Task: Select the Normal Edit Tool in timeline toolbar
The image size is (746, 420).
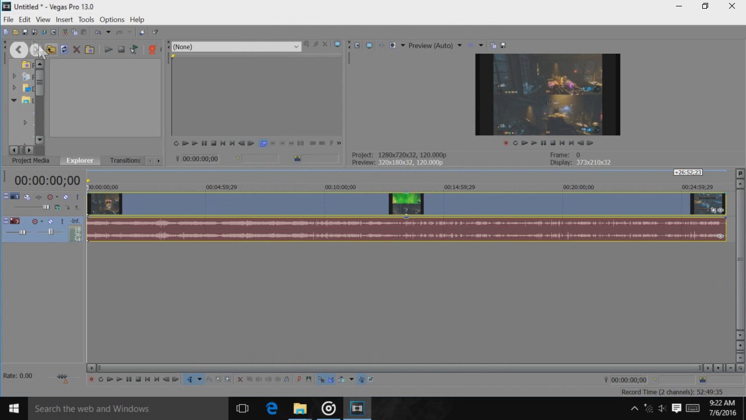Action: [189, 380]
